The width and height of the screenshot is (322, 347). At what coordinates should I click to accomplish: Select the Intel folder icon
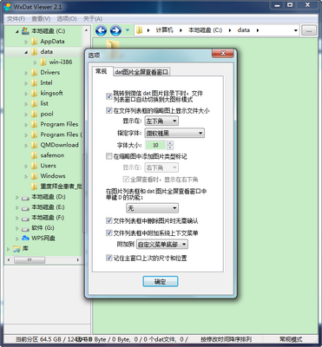click(x=35, y=82)
